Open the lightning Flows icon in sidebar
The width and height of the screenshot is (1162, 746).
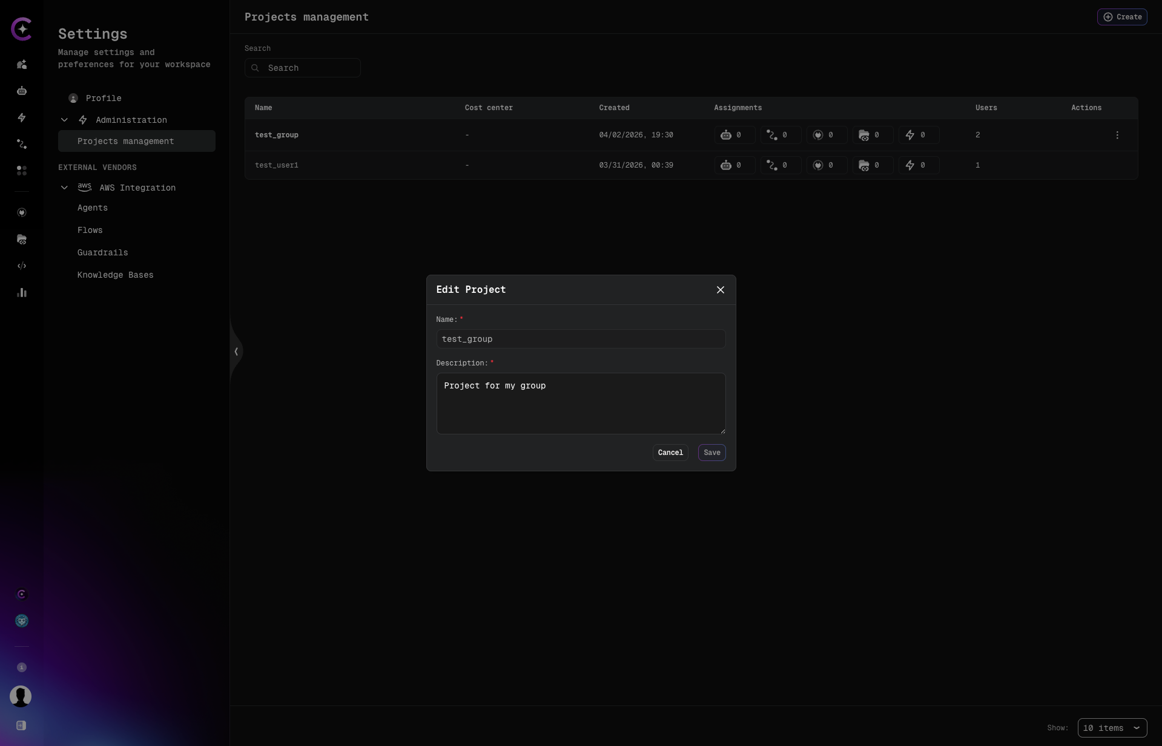(x=22, y=117)
